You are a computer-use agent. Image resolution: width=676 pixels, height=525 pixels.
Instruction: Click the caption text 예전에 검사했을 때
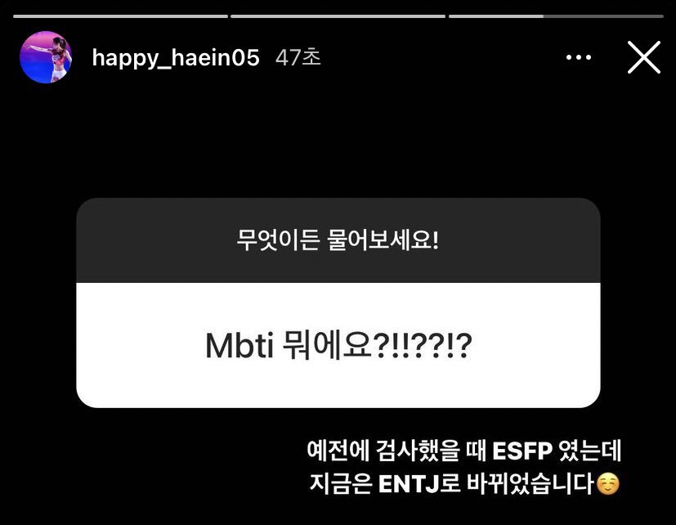click(396, 451)
